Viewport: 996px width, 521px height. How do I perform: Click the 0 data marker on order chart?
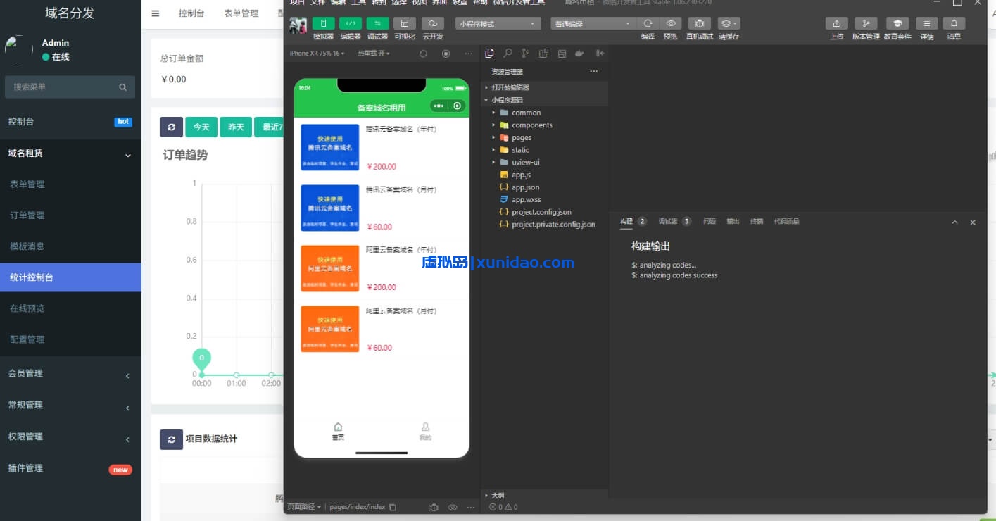201,359
